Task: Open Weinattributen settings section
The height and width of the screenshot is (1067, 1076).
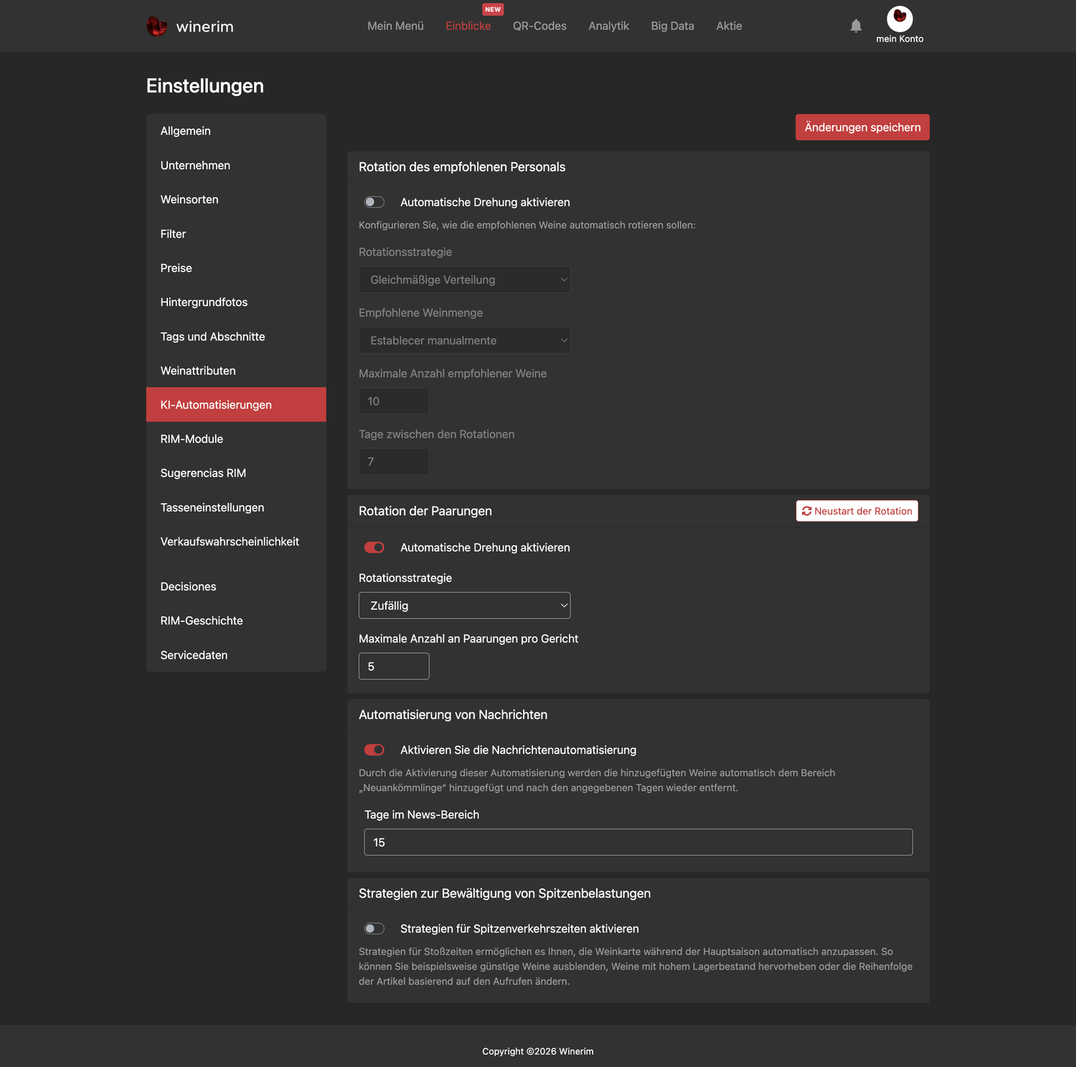Action: (236, 370)
